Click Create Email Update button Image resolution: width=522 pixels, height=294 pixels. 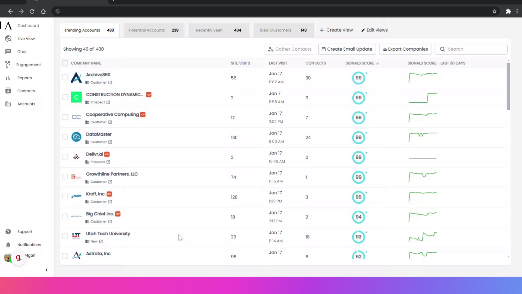pyautogui.click(x=347, y=49)
